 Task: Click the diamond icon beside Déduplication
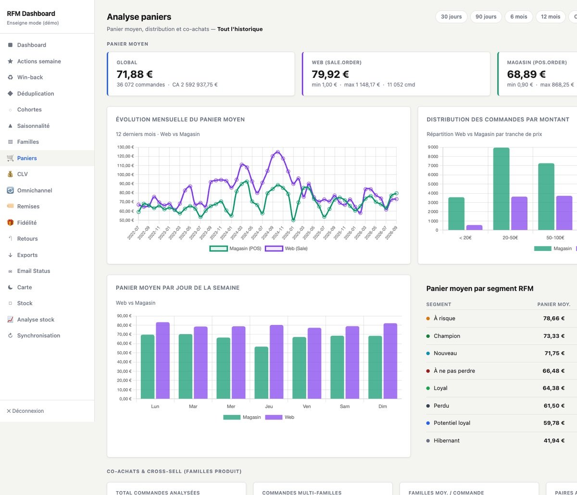click(x=10, y=93)
